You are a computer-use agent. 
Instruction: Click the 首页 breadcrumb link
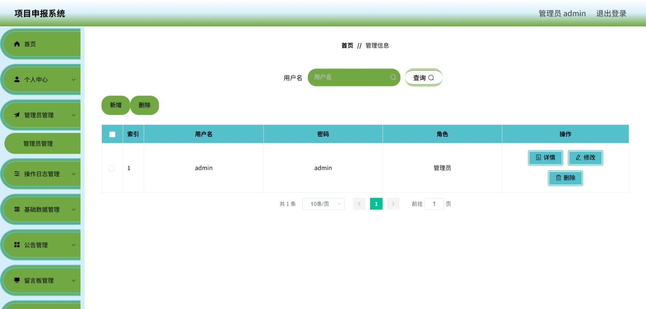347,45
